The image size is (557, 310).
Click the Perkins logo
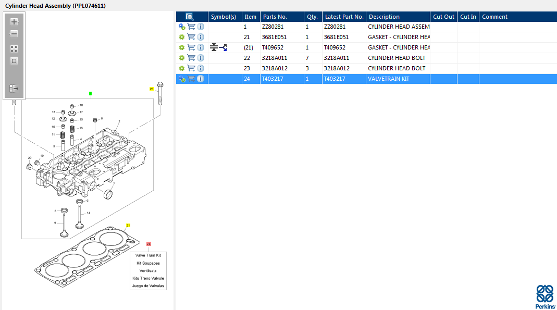[x=546, y=297]
